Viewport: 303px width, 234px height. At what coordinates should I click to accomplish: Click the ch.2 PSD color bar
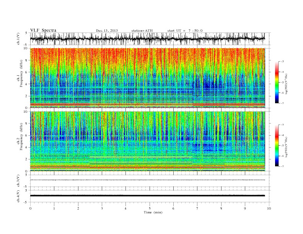[277, 145]
